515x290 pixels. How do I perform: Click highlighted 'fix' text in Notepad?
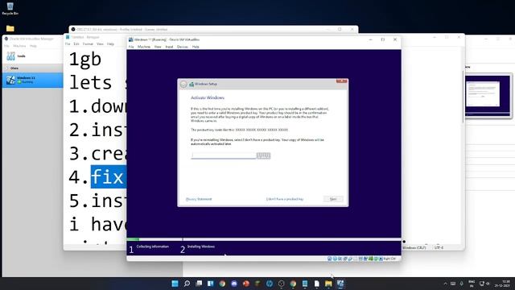[108, 177]
